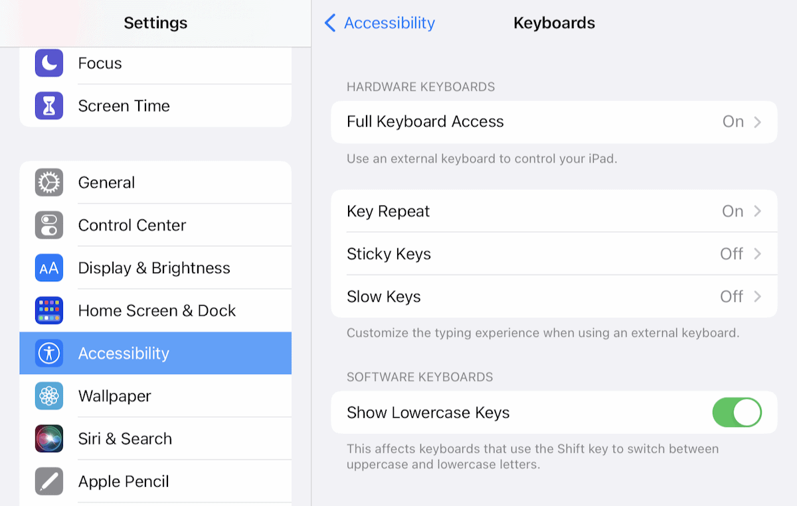797x506 pixels.
Task: Tap the Sticky Keys Off value
Action: click(731, 254)
